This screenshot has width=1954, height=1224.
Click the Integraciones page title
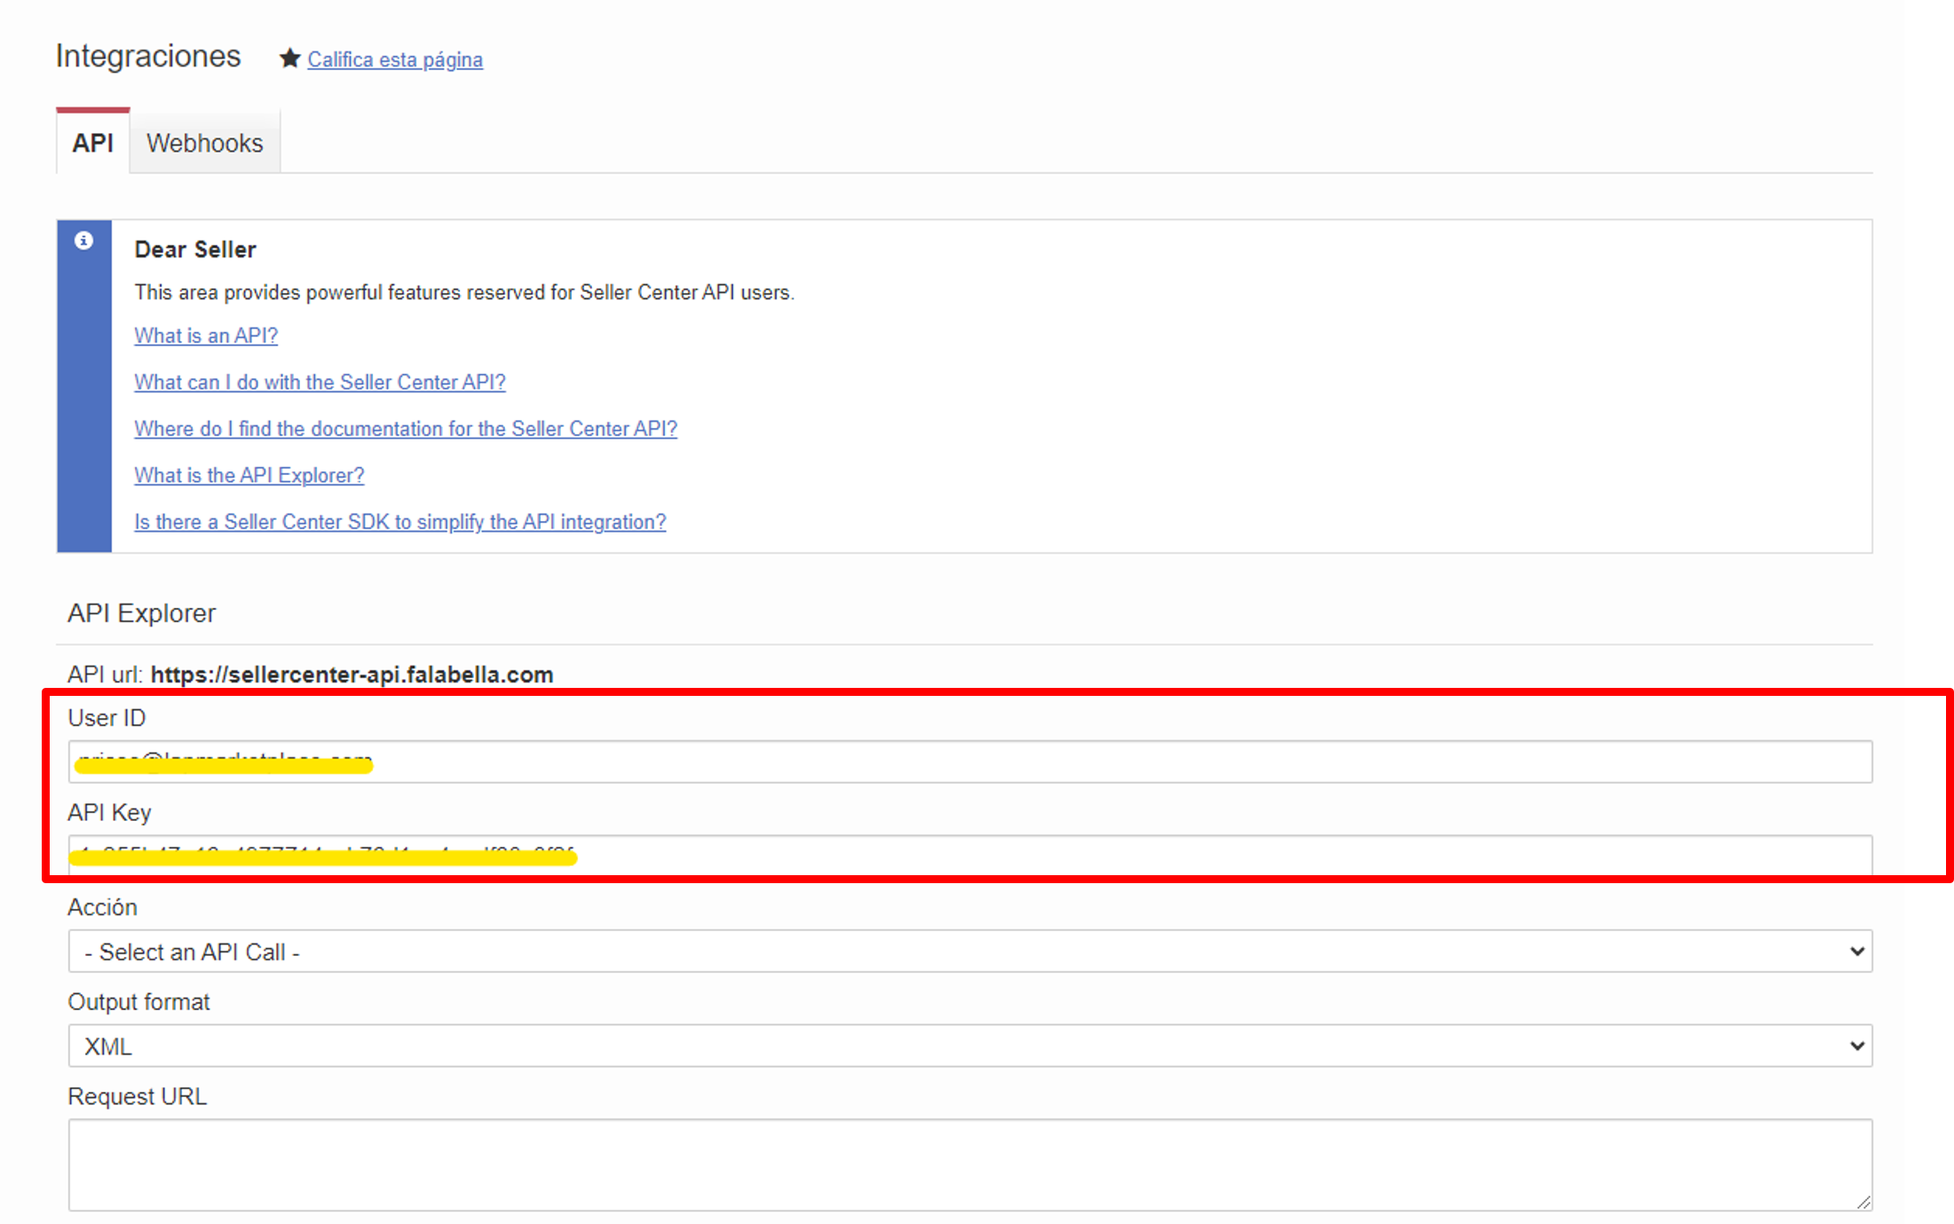pos(148,56)
